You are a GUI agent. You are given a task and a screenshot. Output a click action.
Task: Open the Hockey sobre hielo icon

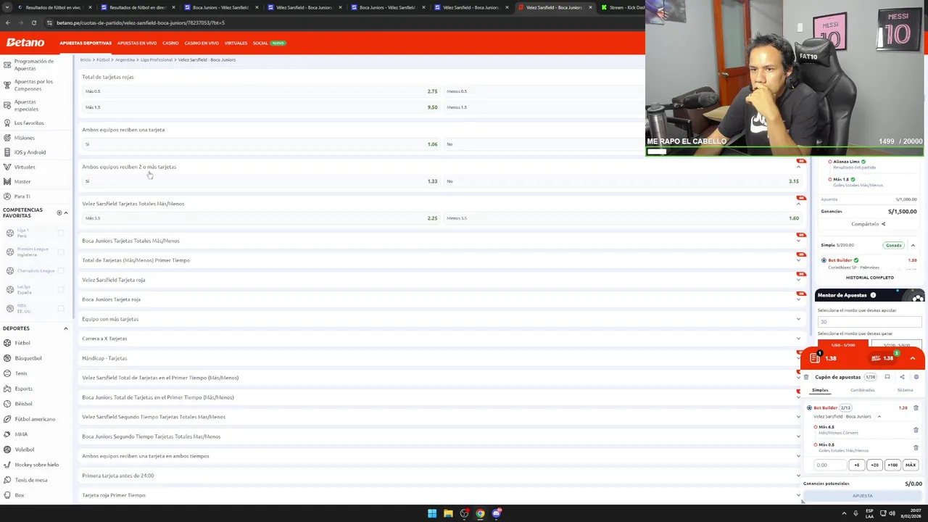[x=7, y=465]
